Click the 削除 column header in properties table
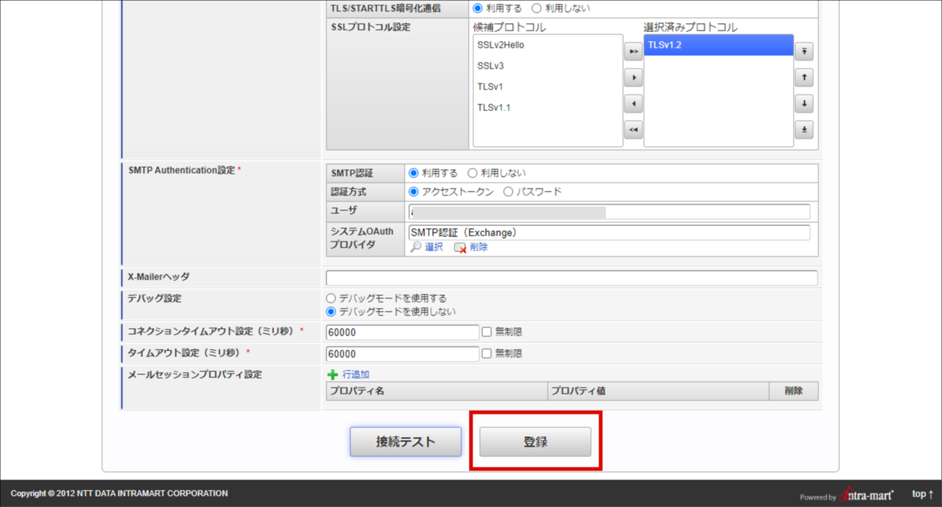942x507 pixels. [794, 391]
